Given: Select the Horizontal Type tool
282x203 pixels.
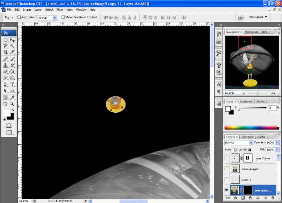Looking at the screenshot, I should tap(12, 84).
